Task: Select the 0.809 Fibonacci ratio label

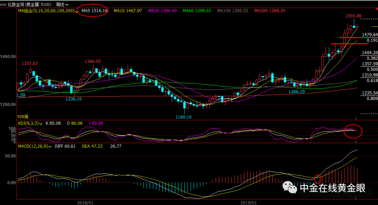Action: 372,98
